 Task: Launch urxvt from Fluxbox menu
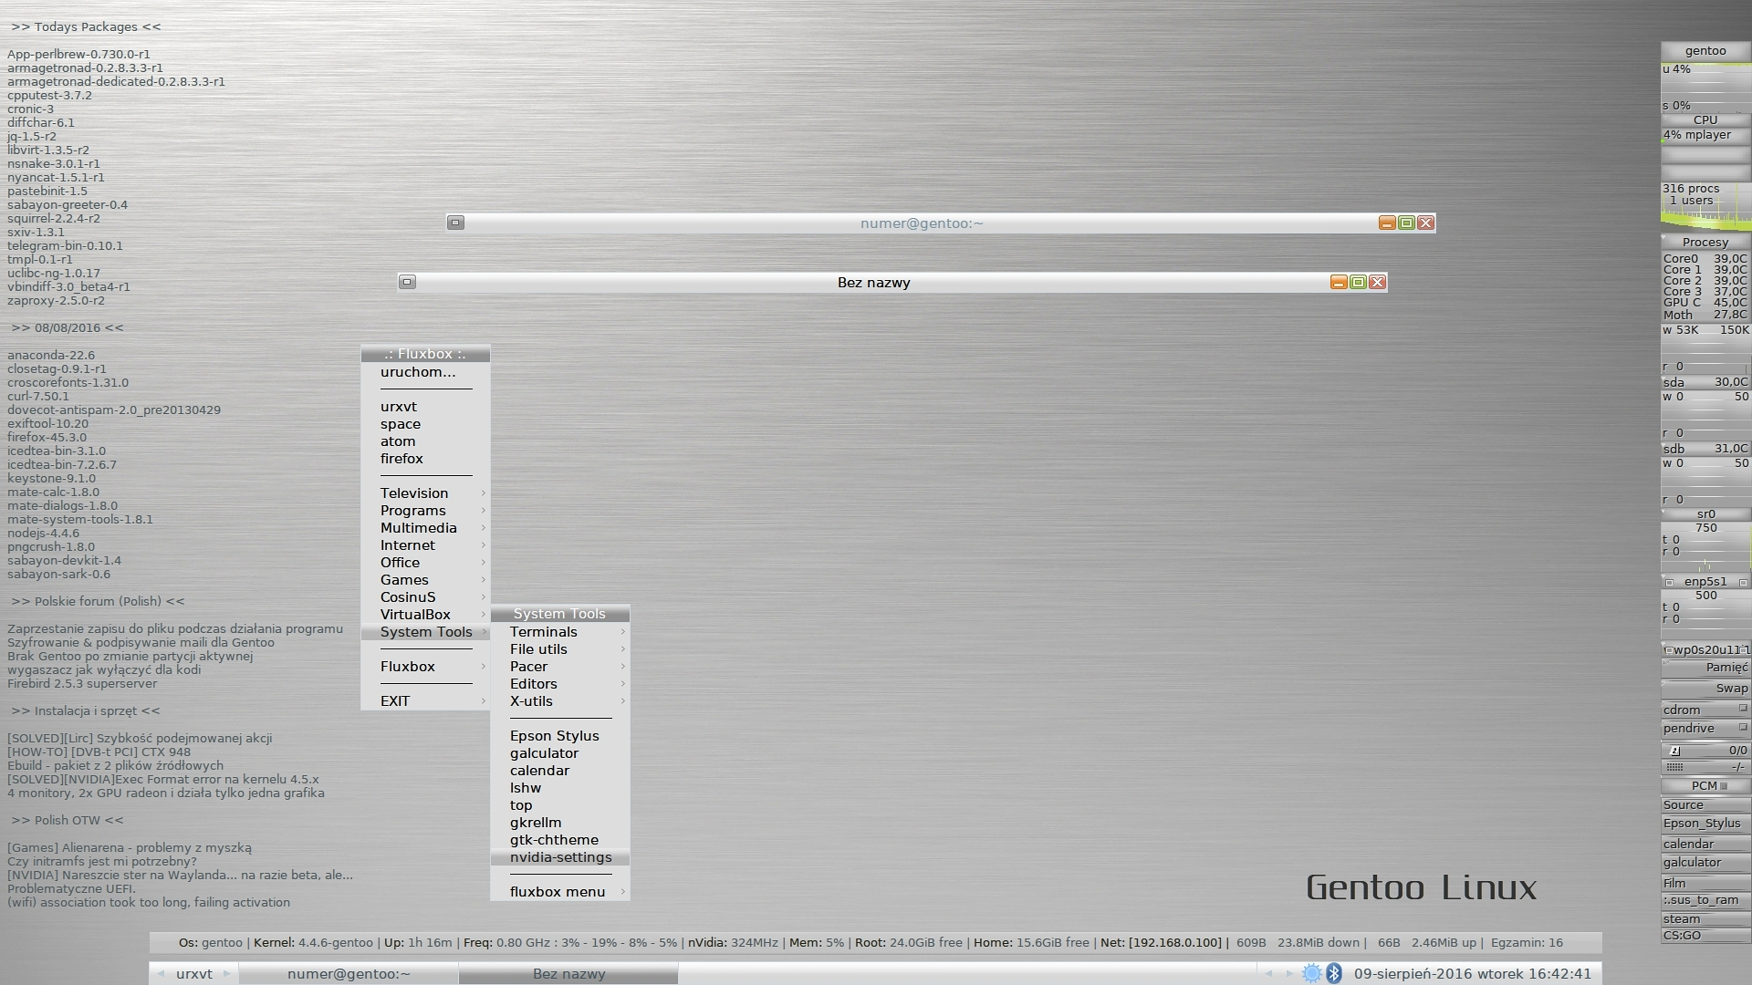coord(426,406)
